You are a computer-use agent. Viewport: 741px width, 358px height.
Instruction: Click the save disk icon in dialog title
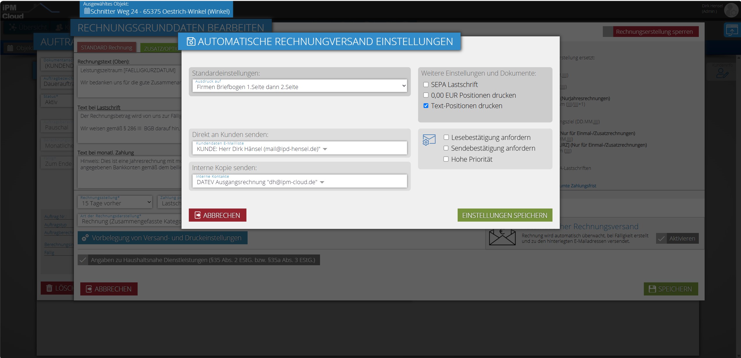click(191, 42)
